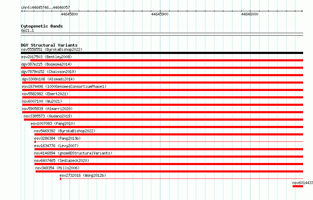Click nsv5582982 (Ebert2021) label

point(45,94)
